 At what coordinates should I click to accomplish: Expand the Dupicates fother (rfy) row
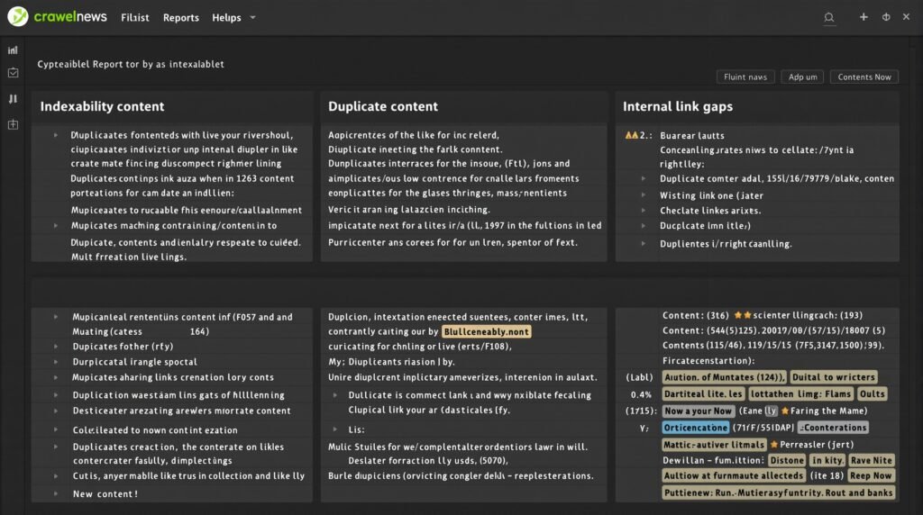(56, 347)
